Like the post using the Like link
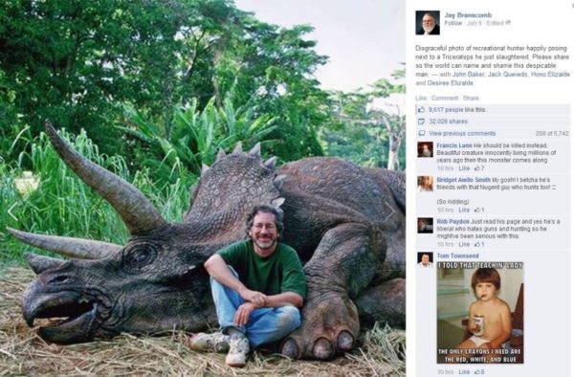This screenshot has height=377, width=574. coord(421,99)
